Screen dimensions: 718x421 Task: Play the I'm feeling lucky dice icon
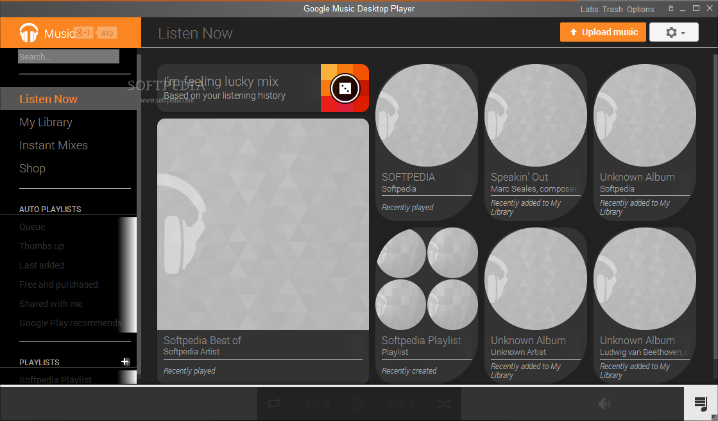pos(345,88)
